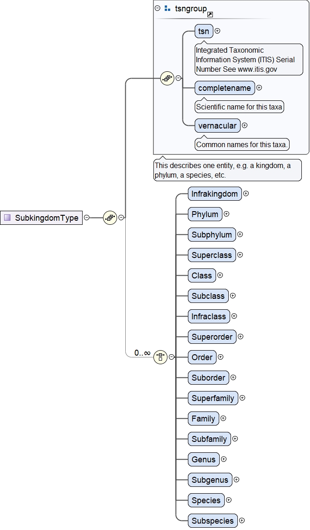Image resolution: width=310 pixels, height=530 pixels.
Task: Collapse the choice compositor children
Action: click(172, 357)
